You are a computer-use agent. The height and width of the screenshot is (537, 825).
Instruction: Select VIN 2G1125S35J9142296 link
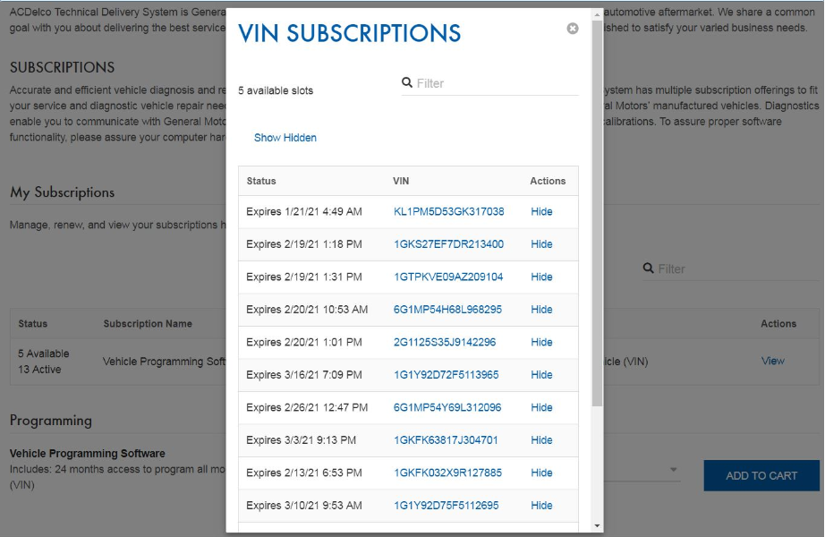(445, 343)
